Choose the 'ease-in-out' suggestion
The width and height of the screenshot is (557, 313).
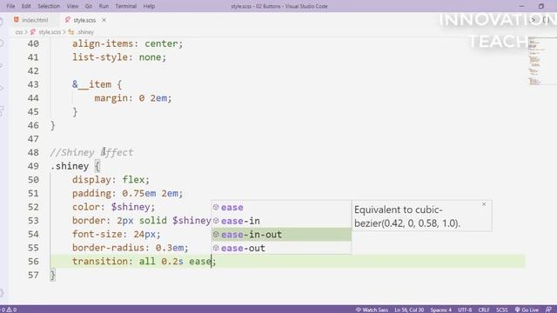281,234
